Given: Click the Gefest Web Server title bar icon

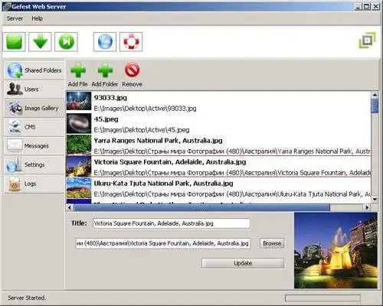Looking at the screenshot, I should pos(7,7).
